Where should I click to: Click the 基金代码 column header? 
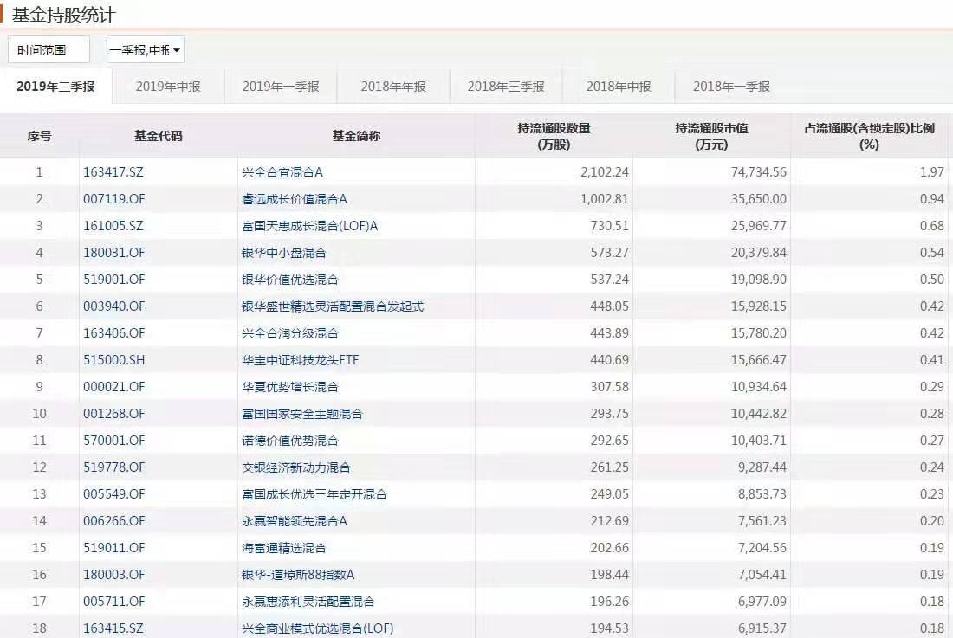(158, 136)
